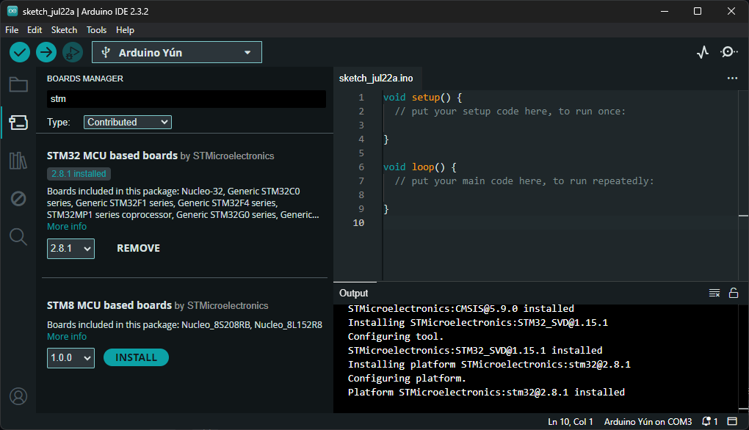Screen dimensions: 749x430
Task: Click the Upload arrow icon
Action: pyautogui.click(x=46, y=52)
